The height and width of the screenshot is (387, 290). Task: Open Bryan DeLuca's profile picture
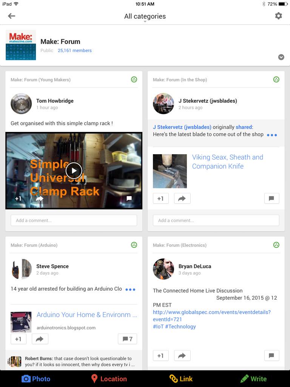coord(164,269)
